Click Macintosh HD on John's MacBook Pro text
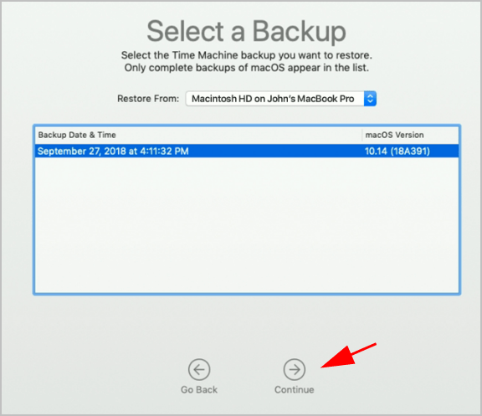This screenshot has height=416, width=482. [273, 99]
